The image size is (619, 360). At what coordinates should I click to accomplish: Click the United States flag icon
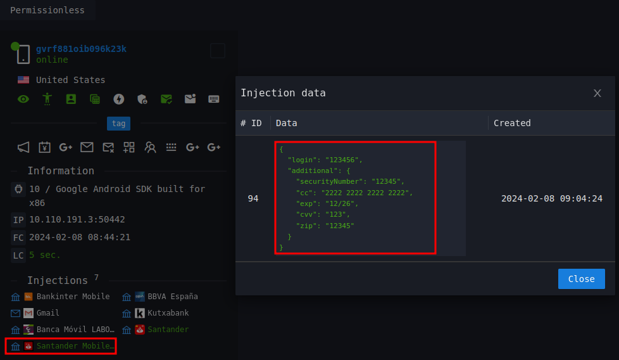coord(23,80)
